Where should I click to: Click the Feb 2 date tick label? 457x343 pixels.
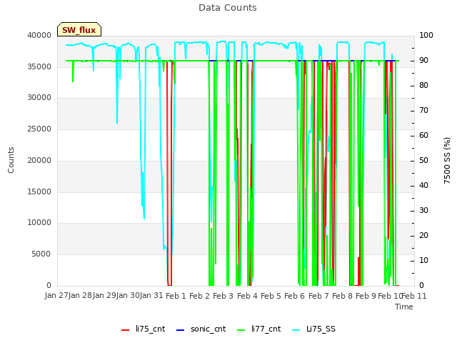(199, 296)
